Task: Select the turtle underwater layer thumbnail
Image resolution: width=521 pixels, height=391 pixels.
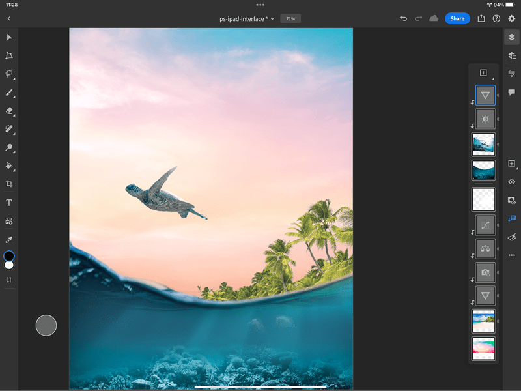Action: coord(483,144)
